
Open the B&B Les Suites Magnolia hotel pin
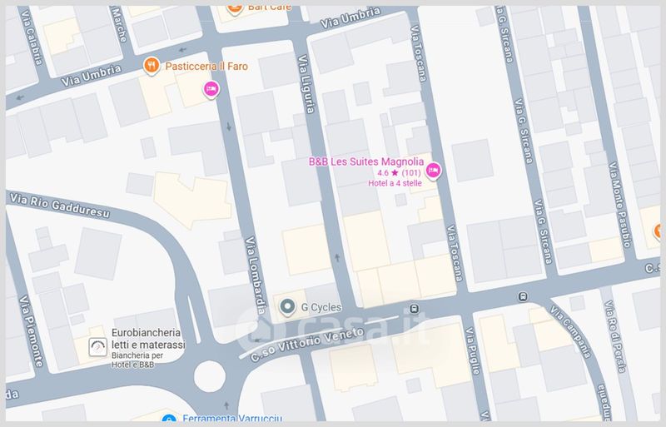click(x=433, y=171)
